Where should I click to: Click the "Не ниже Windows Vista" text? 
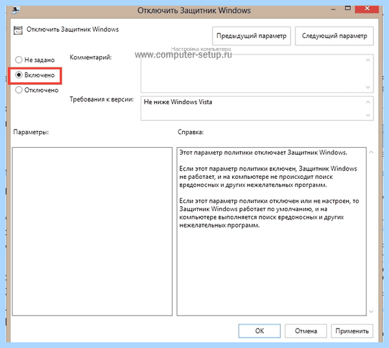(178, 102)
